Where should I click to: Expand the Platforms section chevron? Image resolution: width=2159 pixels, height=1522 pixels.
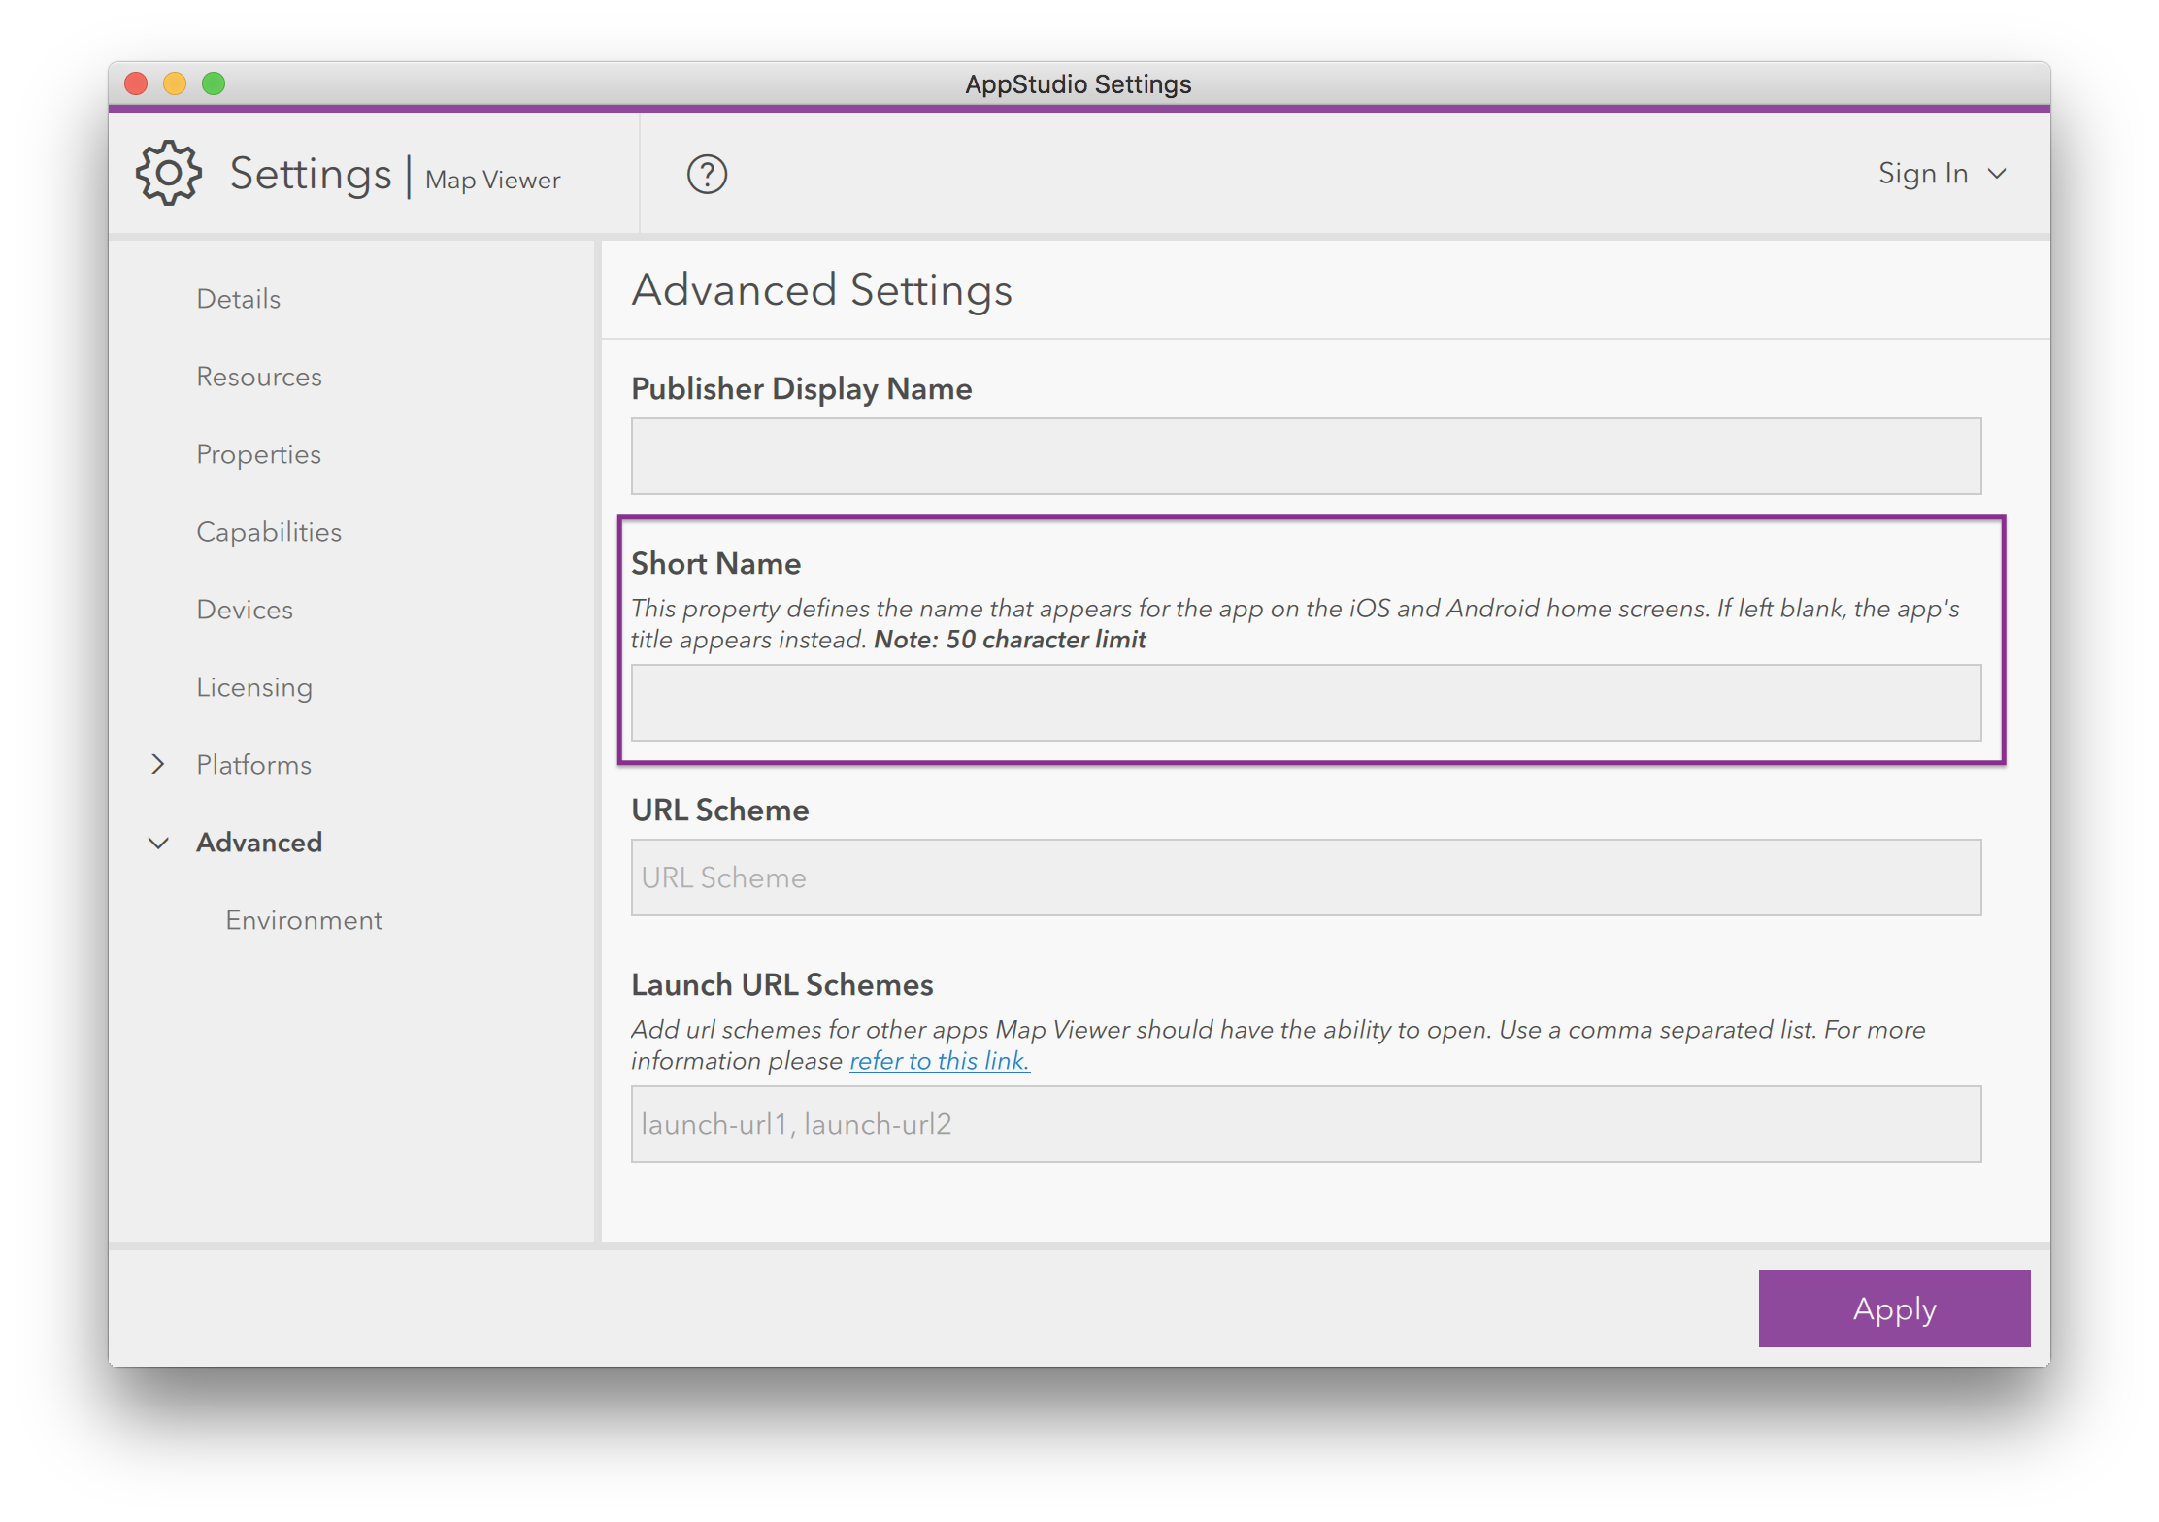click(x=158, y=765)
